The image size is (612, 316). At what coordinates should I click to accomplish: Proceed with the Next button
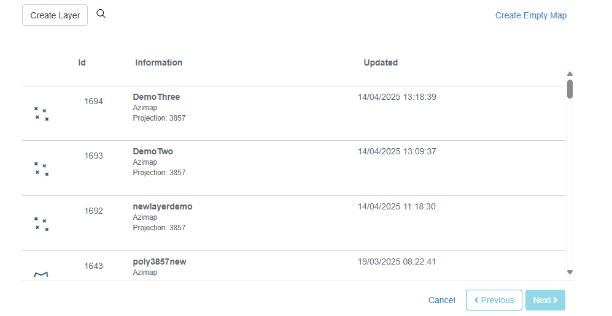coord(545,300)
